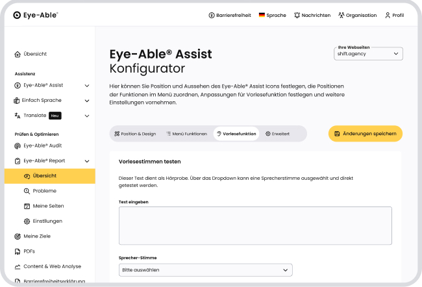Viewport: 422px width, 287px height.
Task: Collapse the Eye-Able Report section
Action: coord(87,160)
